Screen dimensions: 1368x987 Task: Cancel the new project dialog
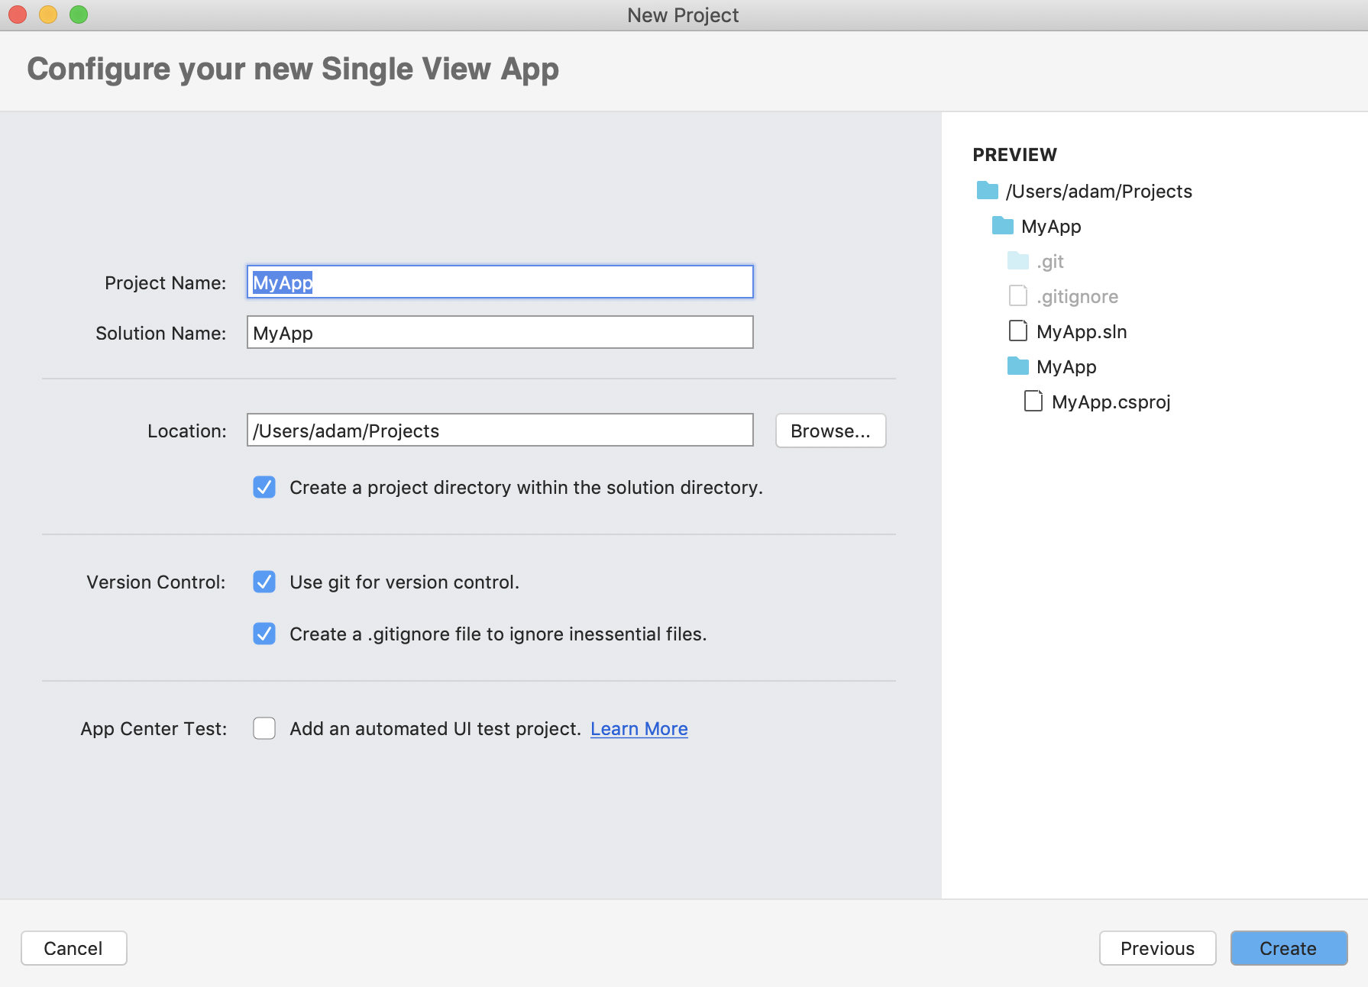[73, 948]
